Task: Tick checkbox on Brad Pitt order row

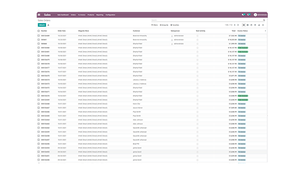Action: point(39,144)
